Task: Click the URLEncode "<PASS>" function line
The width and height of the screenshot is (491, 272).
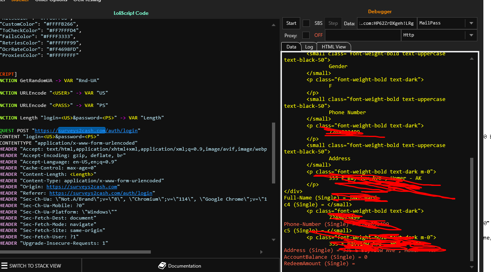Action: pyautogui.click(x=54, y=105)
